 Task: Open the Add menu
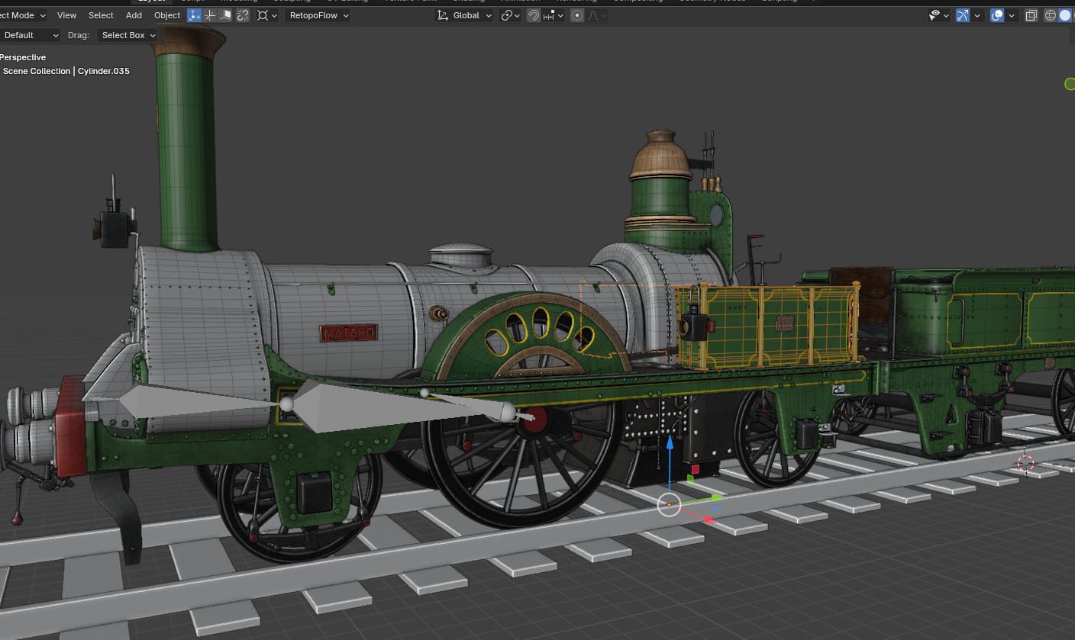tap(134, 15)
